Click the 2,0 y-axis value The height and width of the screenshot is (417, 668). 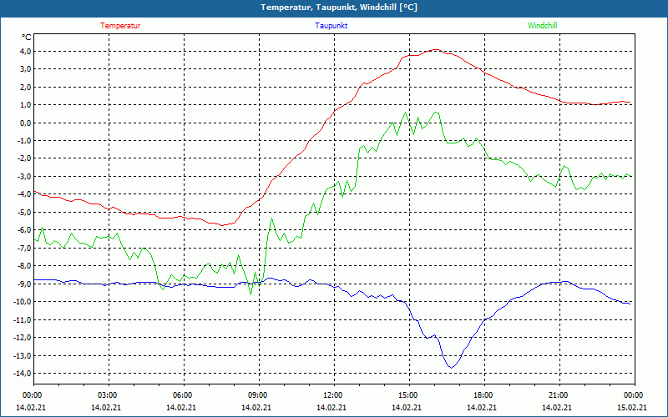(25, 87)
